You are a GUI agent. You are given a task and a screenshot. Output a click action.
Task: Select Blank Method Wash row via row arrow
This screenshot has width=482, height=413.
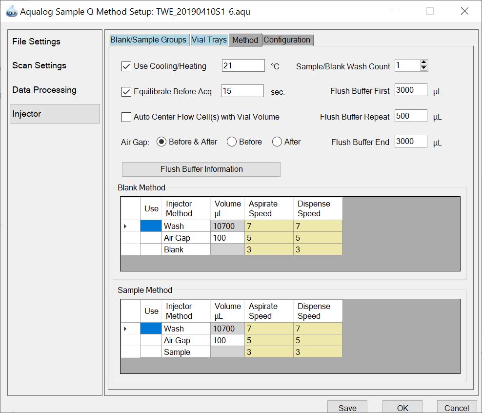pos(130,226)
